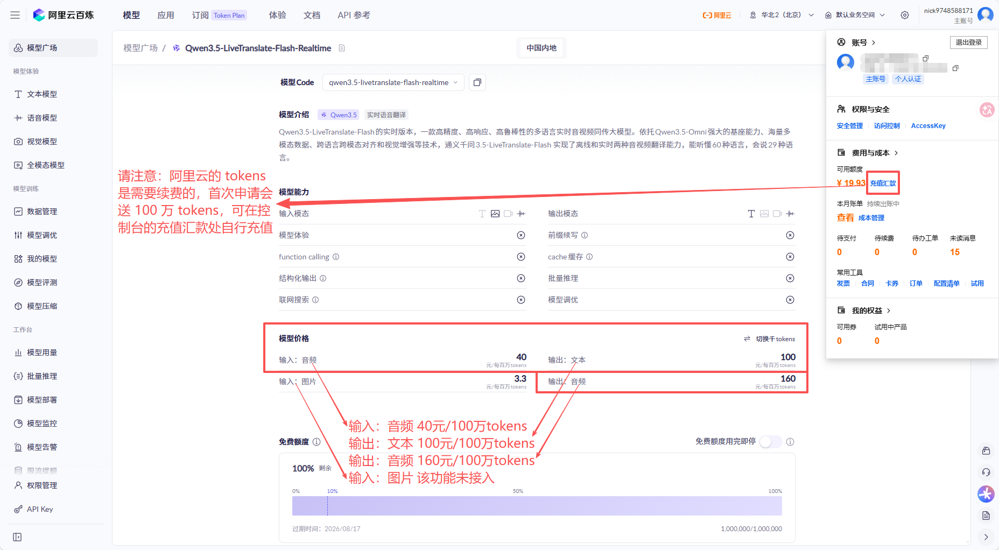Open the 模型 top navigation tab
This screenshot has height=550, width=999.
[131, 15]
